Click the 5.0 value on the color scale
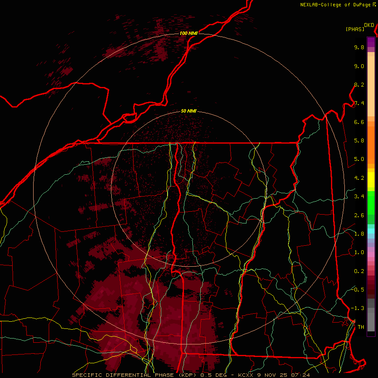The height and width of the screenshot is (378, 378). pos(359,159)
